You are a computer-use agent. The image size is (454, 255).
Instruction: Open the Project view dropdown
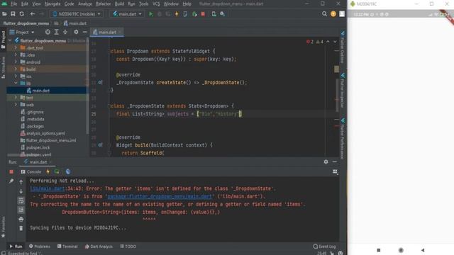22,33
